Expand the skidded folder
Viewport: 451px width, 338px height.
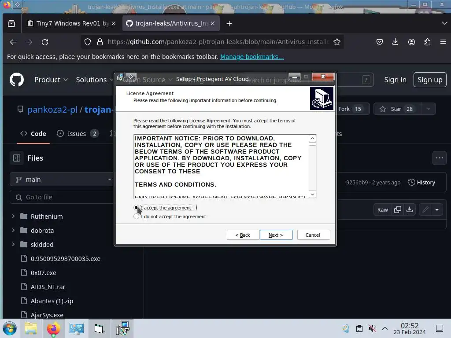(x=14, y=244)
